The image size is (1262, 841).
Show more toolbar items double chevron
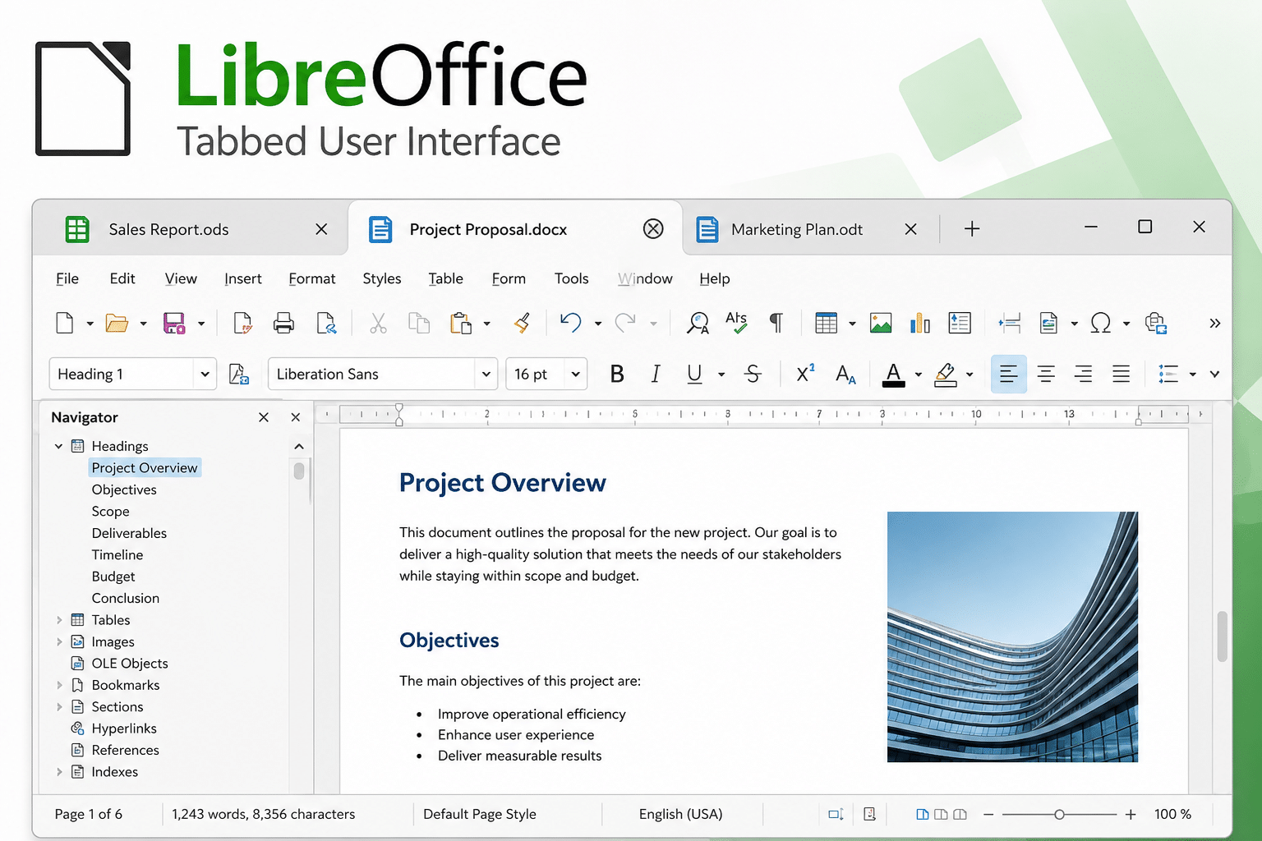1214,323
